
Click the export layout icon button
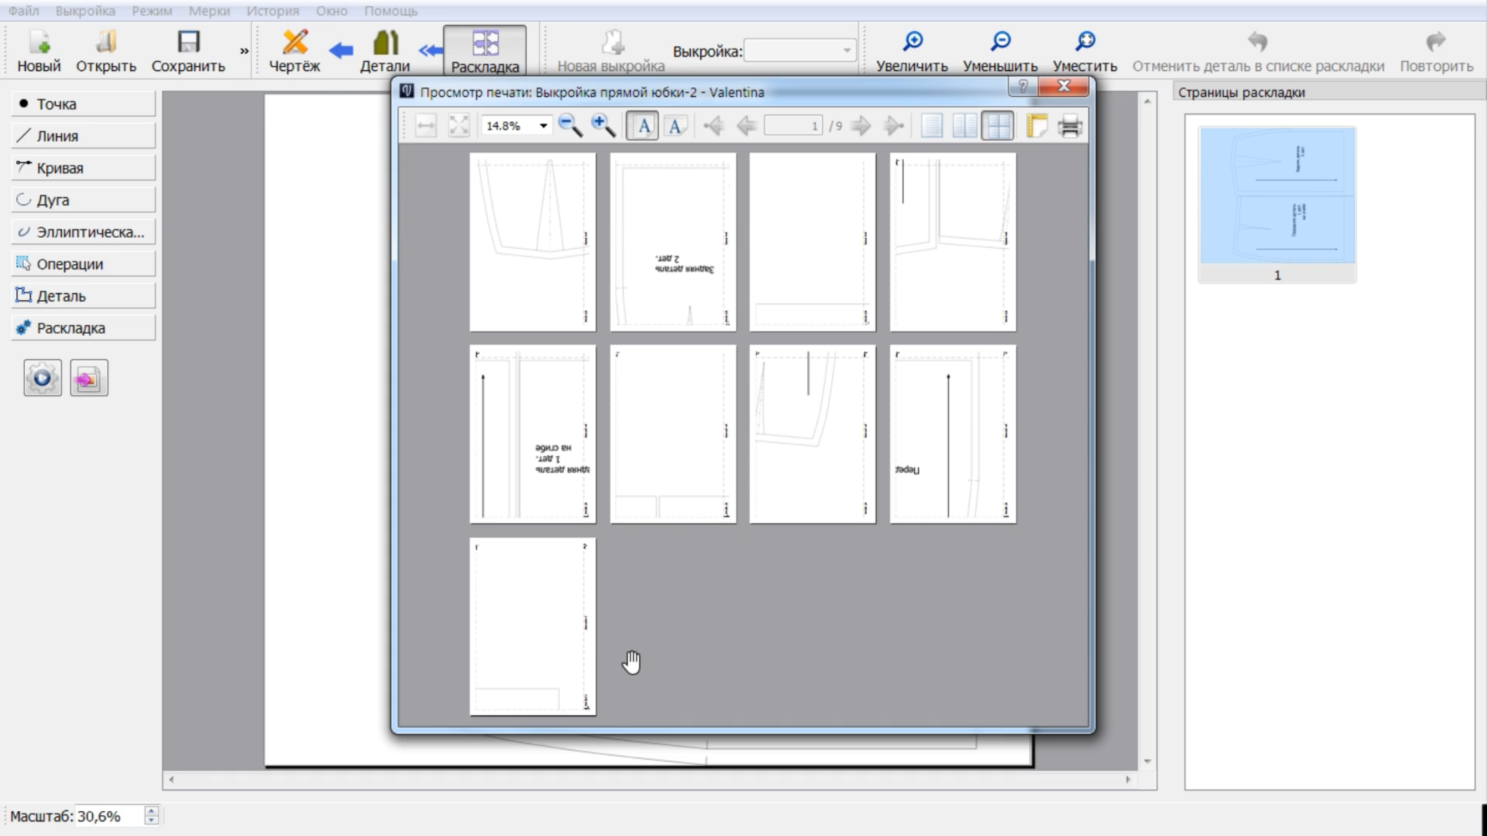click(89, 378)
